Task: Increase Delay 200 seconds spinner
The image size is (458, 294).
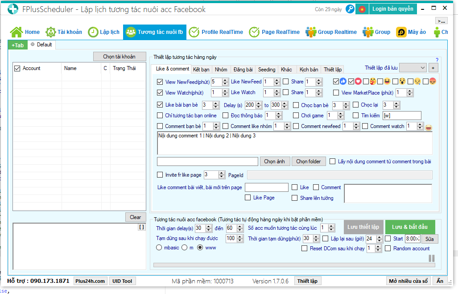Action: 259,103
